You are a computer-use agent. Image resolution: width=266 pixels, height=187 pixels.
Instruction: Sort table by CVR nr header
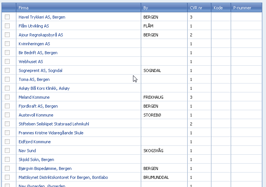[199, 8]
